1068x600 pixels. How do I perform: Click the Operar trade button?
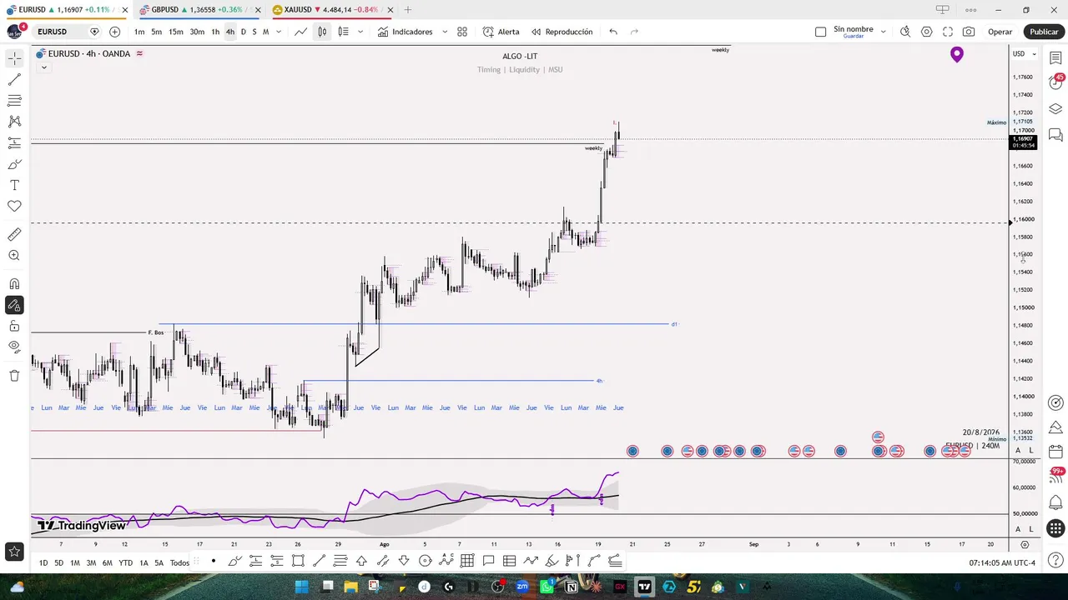tap(1000, 32)
